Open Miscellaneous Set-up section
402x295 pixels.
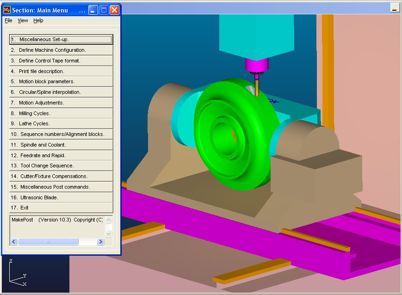[61, 39]
